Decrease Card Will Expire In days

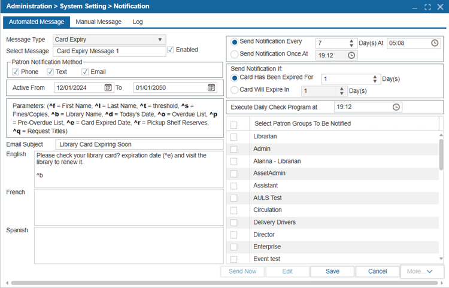(x=342, y=93)
